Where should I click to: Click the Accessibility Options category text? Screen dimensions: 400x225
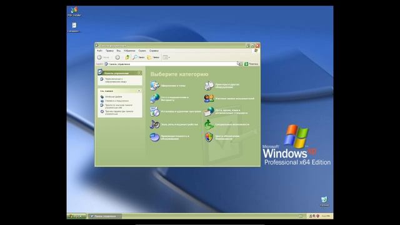click(x=232, y=124)
